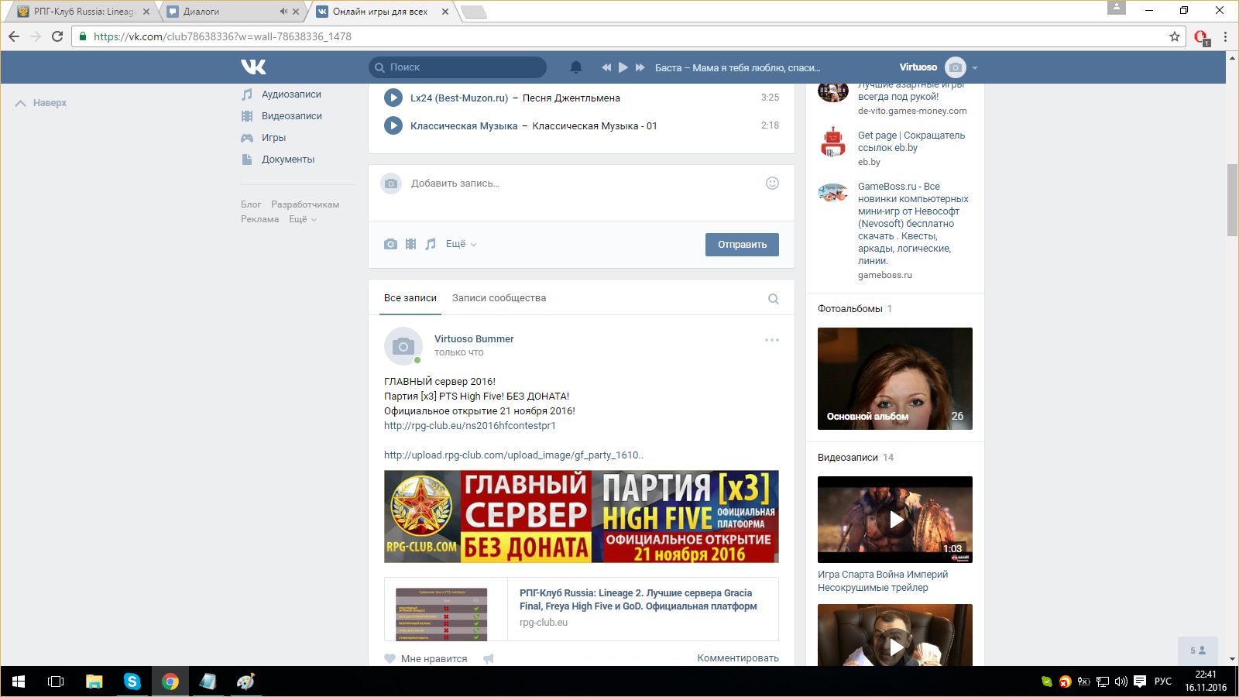
Task: Open the online friends chat counter
Action: click(1198, 651)
